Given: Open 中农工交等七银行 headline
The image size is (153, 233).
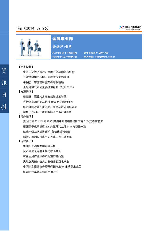Looking at the screenshot, I should coord(49,72).
